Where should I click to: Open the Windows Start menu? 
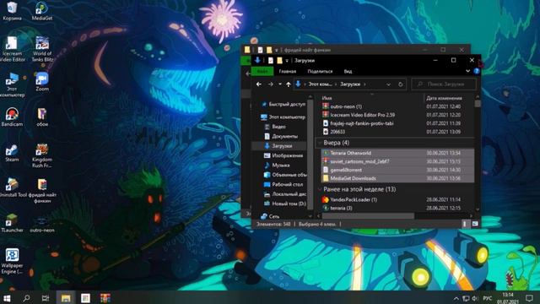pyautogui.click(x=7, y=298)
